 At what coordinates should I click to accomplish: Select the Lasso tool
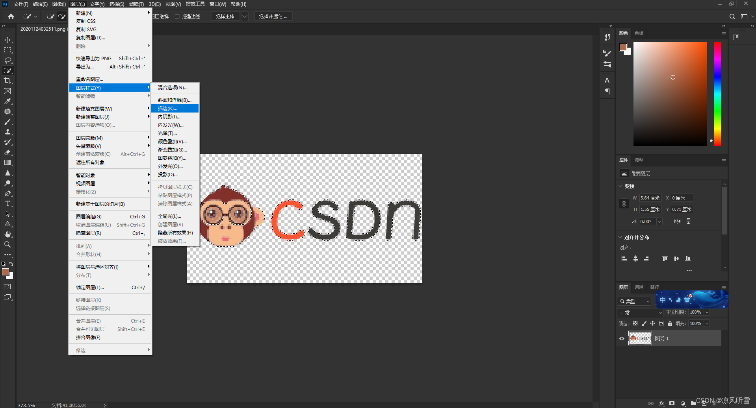coord(7,61)
